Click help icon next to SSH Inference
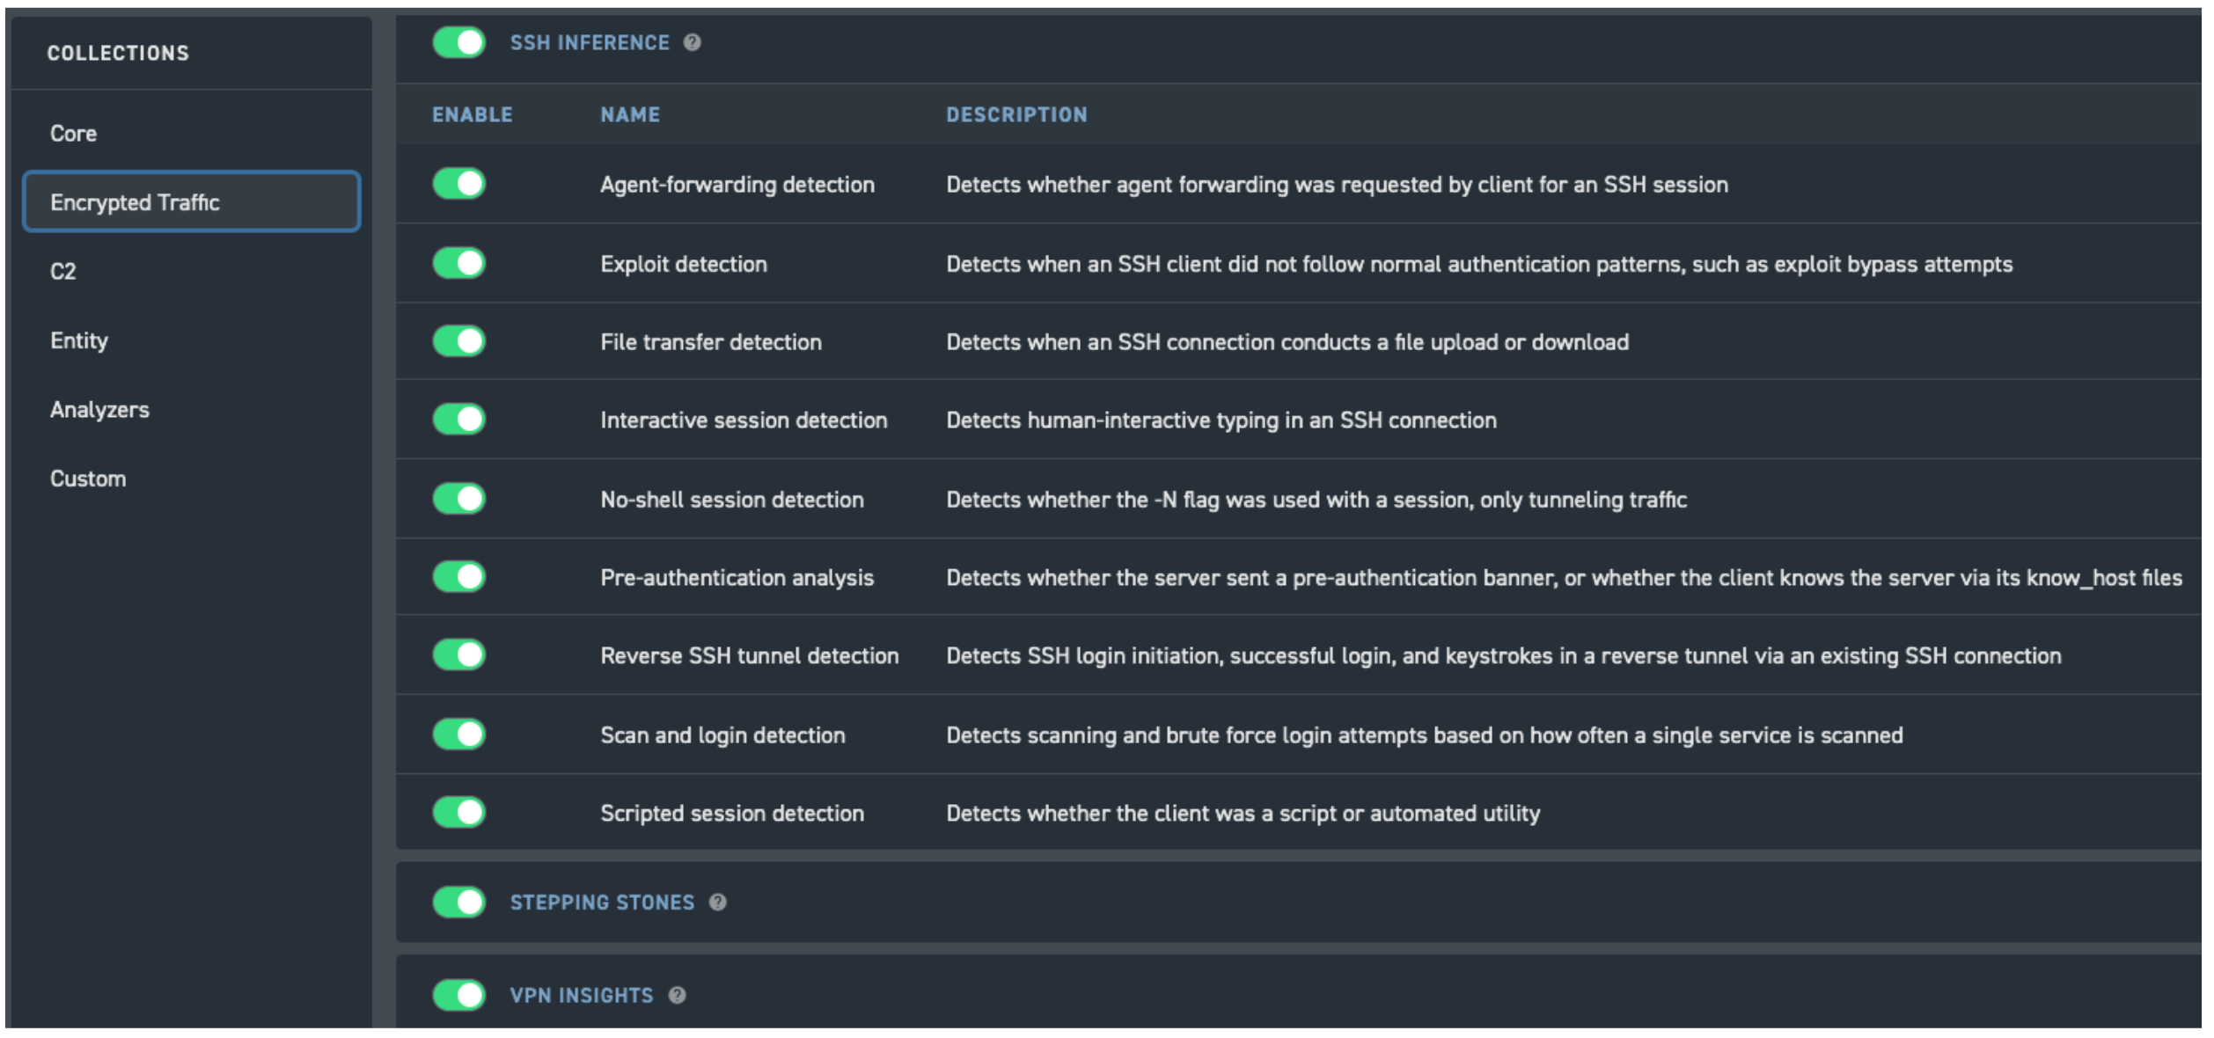The width and height of the screenshot is (2214, 1038). tap(693, 42)
